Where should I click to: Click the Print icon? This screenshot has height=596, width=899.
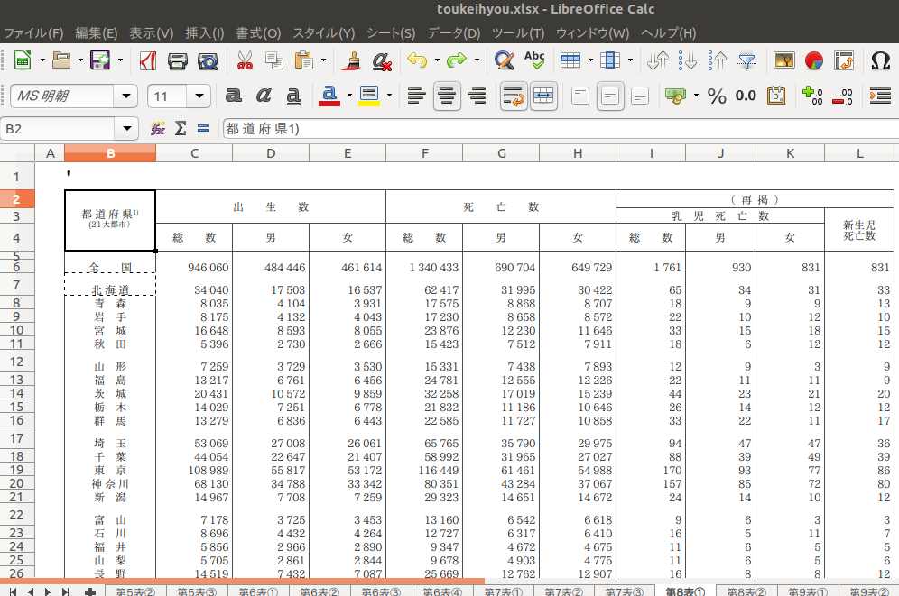[x=178, y=60]
